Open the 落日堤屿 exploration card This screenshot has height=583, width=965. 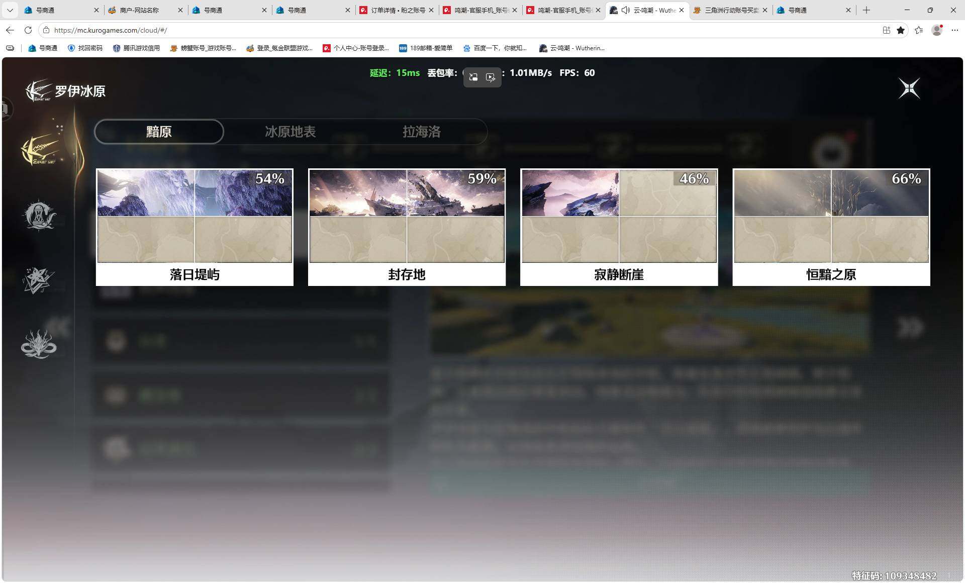(x=195, y=227)
